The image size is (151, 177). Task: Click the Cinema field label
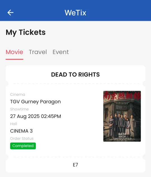[18, 94]
